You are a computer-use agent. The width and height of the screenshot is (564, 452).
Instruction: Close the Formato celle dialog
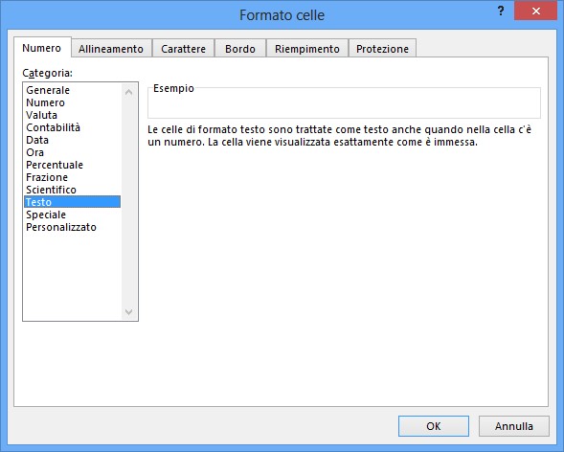click(x=535, y=11)
